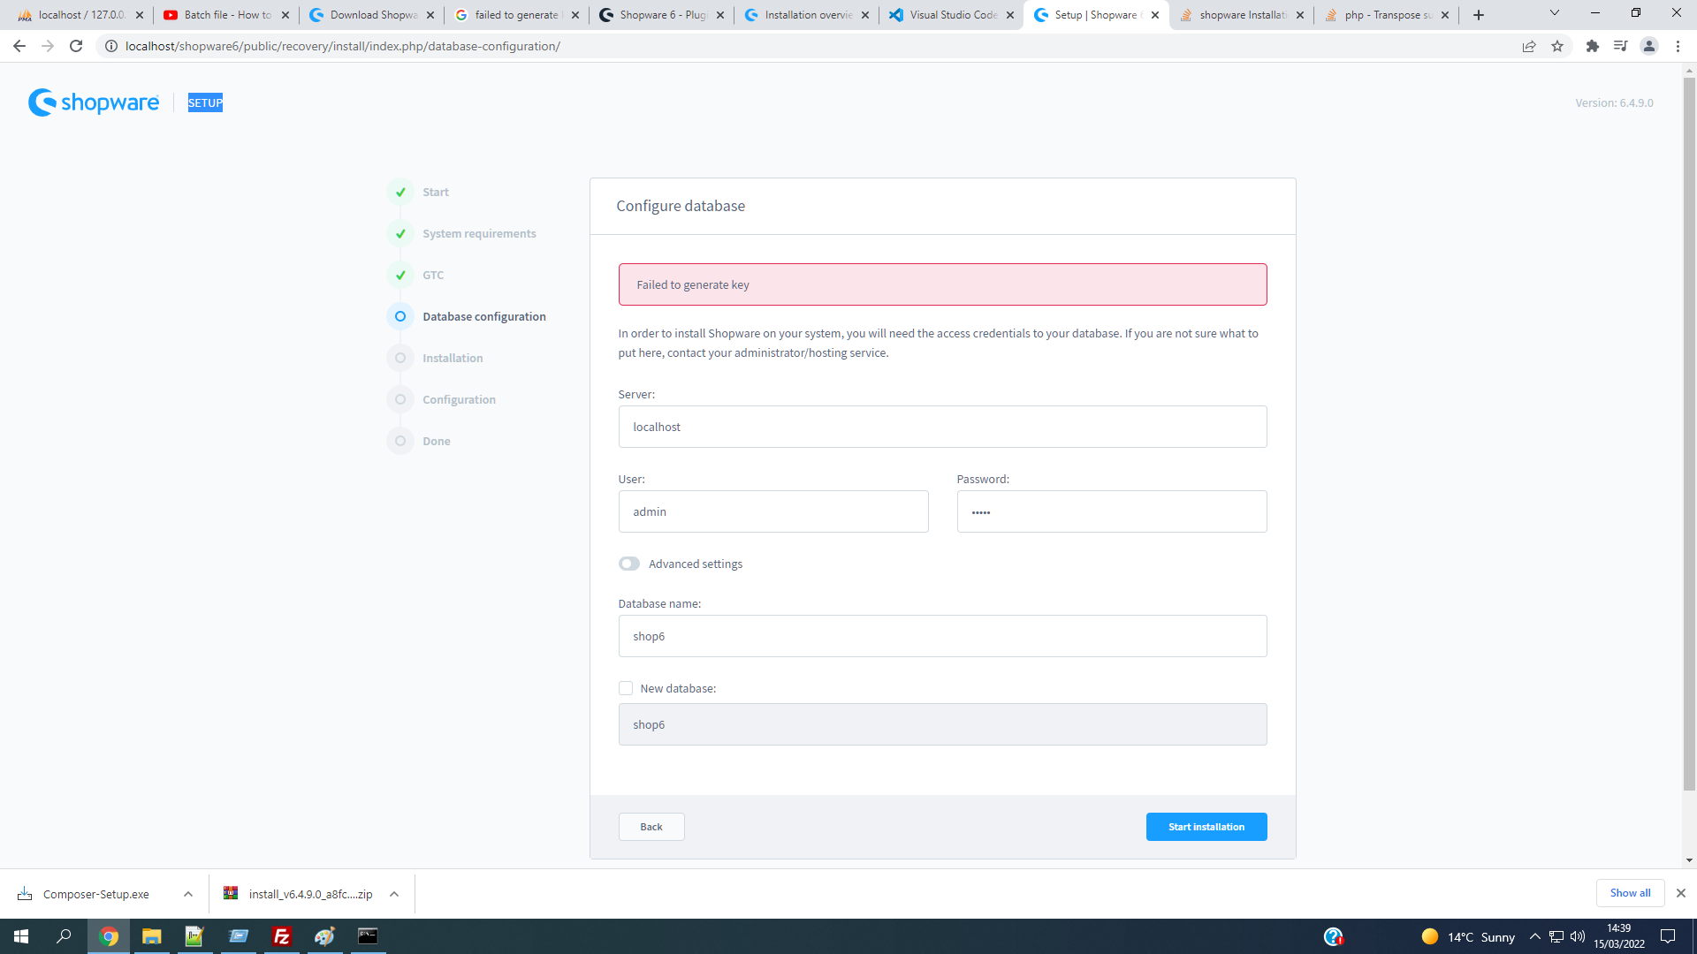The height and width of the screenshot is (954, 1697).
Task: Open Chrome's three-dot menu
Action: (1678, 46)
